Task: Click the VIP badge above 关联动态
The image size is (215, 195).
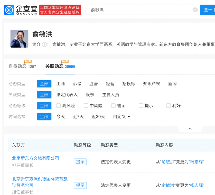Action: [65, 61]
